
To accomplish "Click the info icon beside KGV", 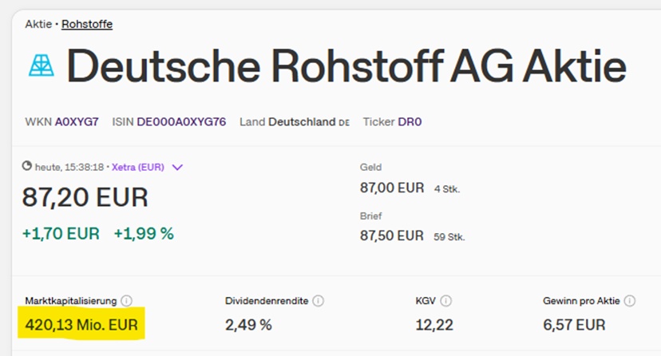I will pos(445,301).
